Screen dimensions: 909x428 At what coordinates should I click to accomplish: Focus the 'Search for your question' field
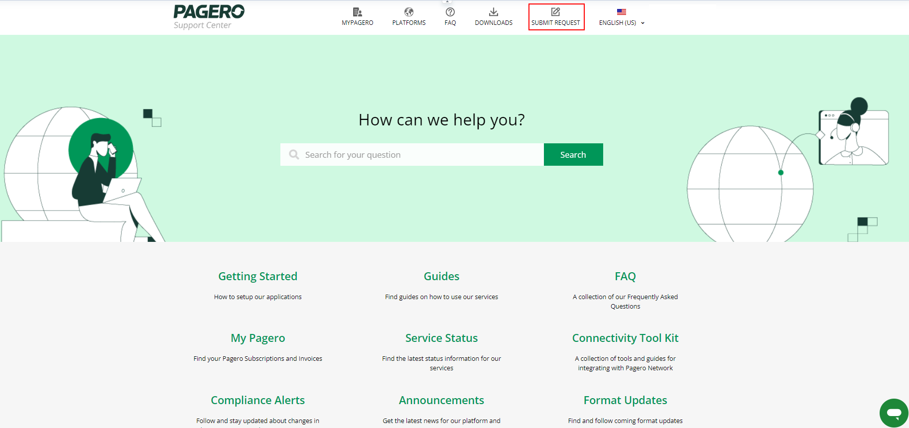coord(412,155)
